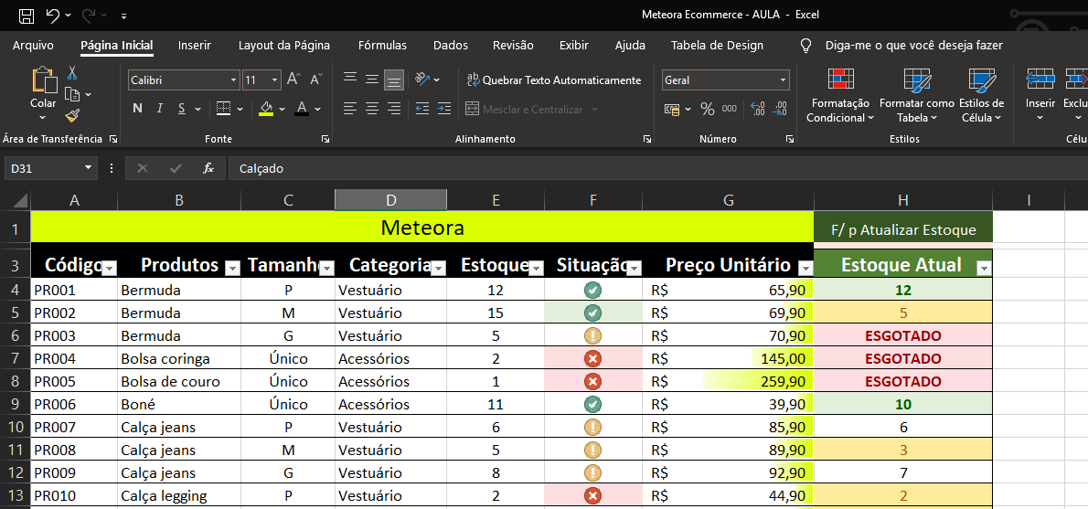Decrease decimal places

[x=780, y=109]
